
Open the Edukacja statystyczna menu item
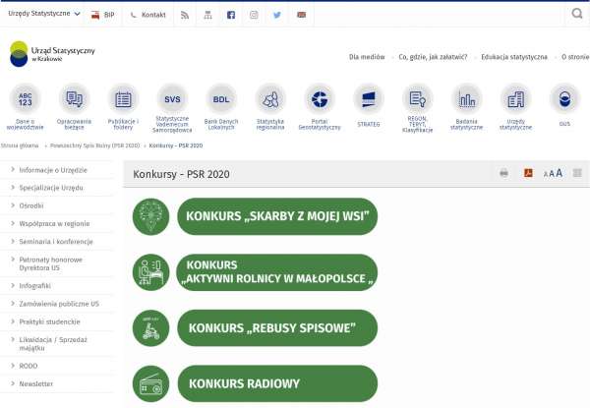[514, 57]
